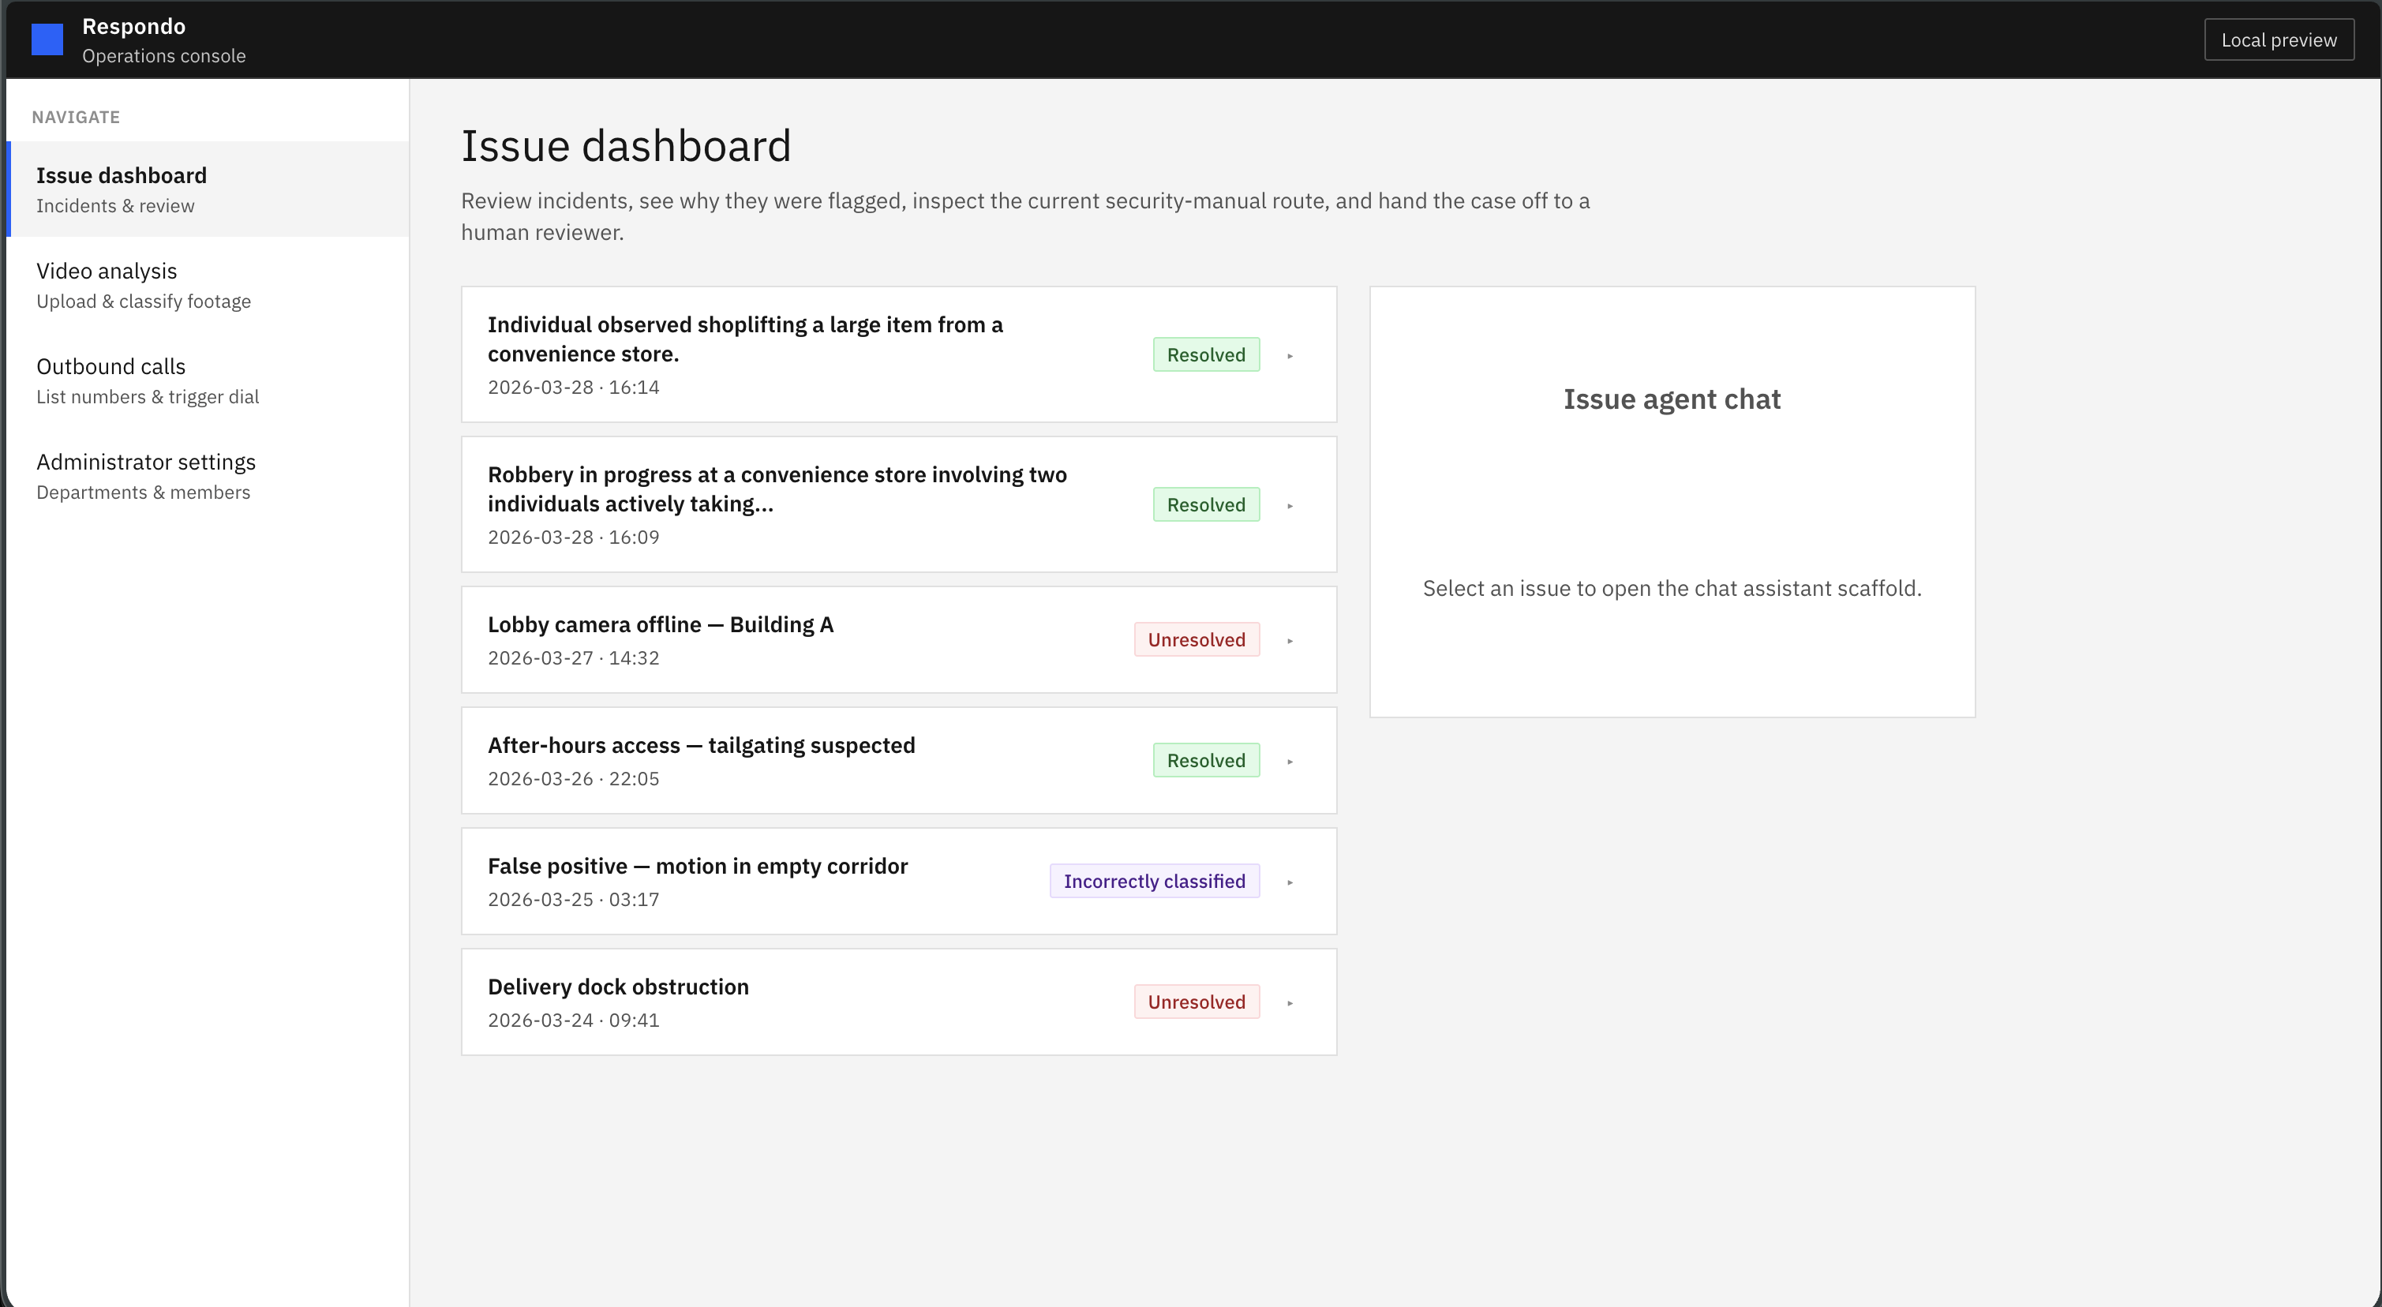
Task: Open the Robbery in progress incident title
Action: [x=776, y=489]
